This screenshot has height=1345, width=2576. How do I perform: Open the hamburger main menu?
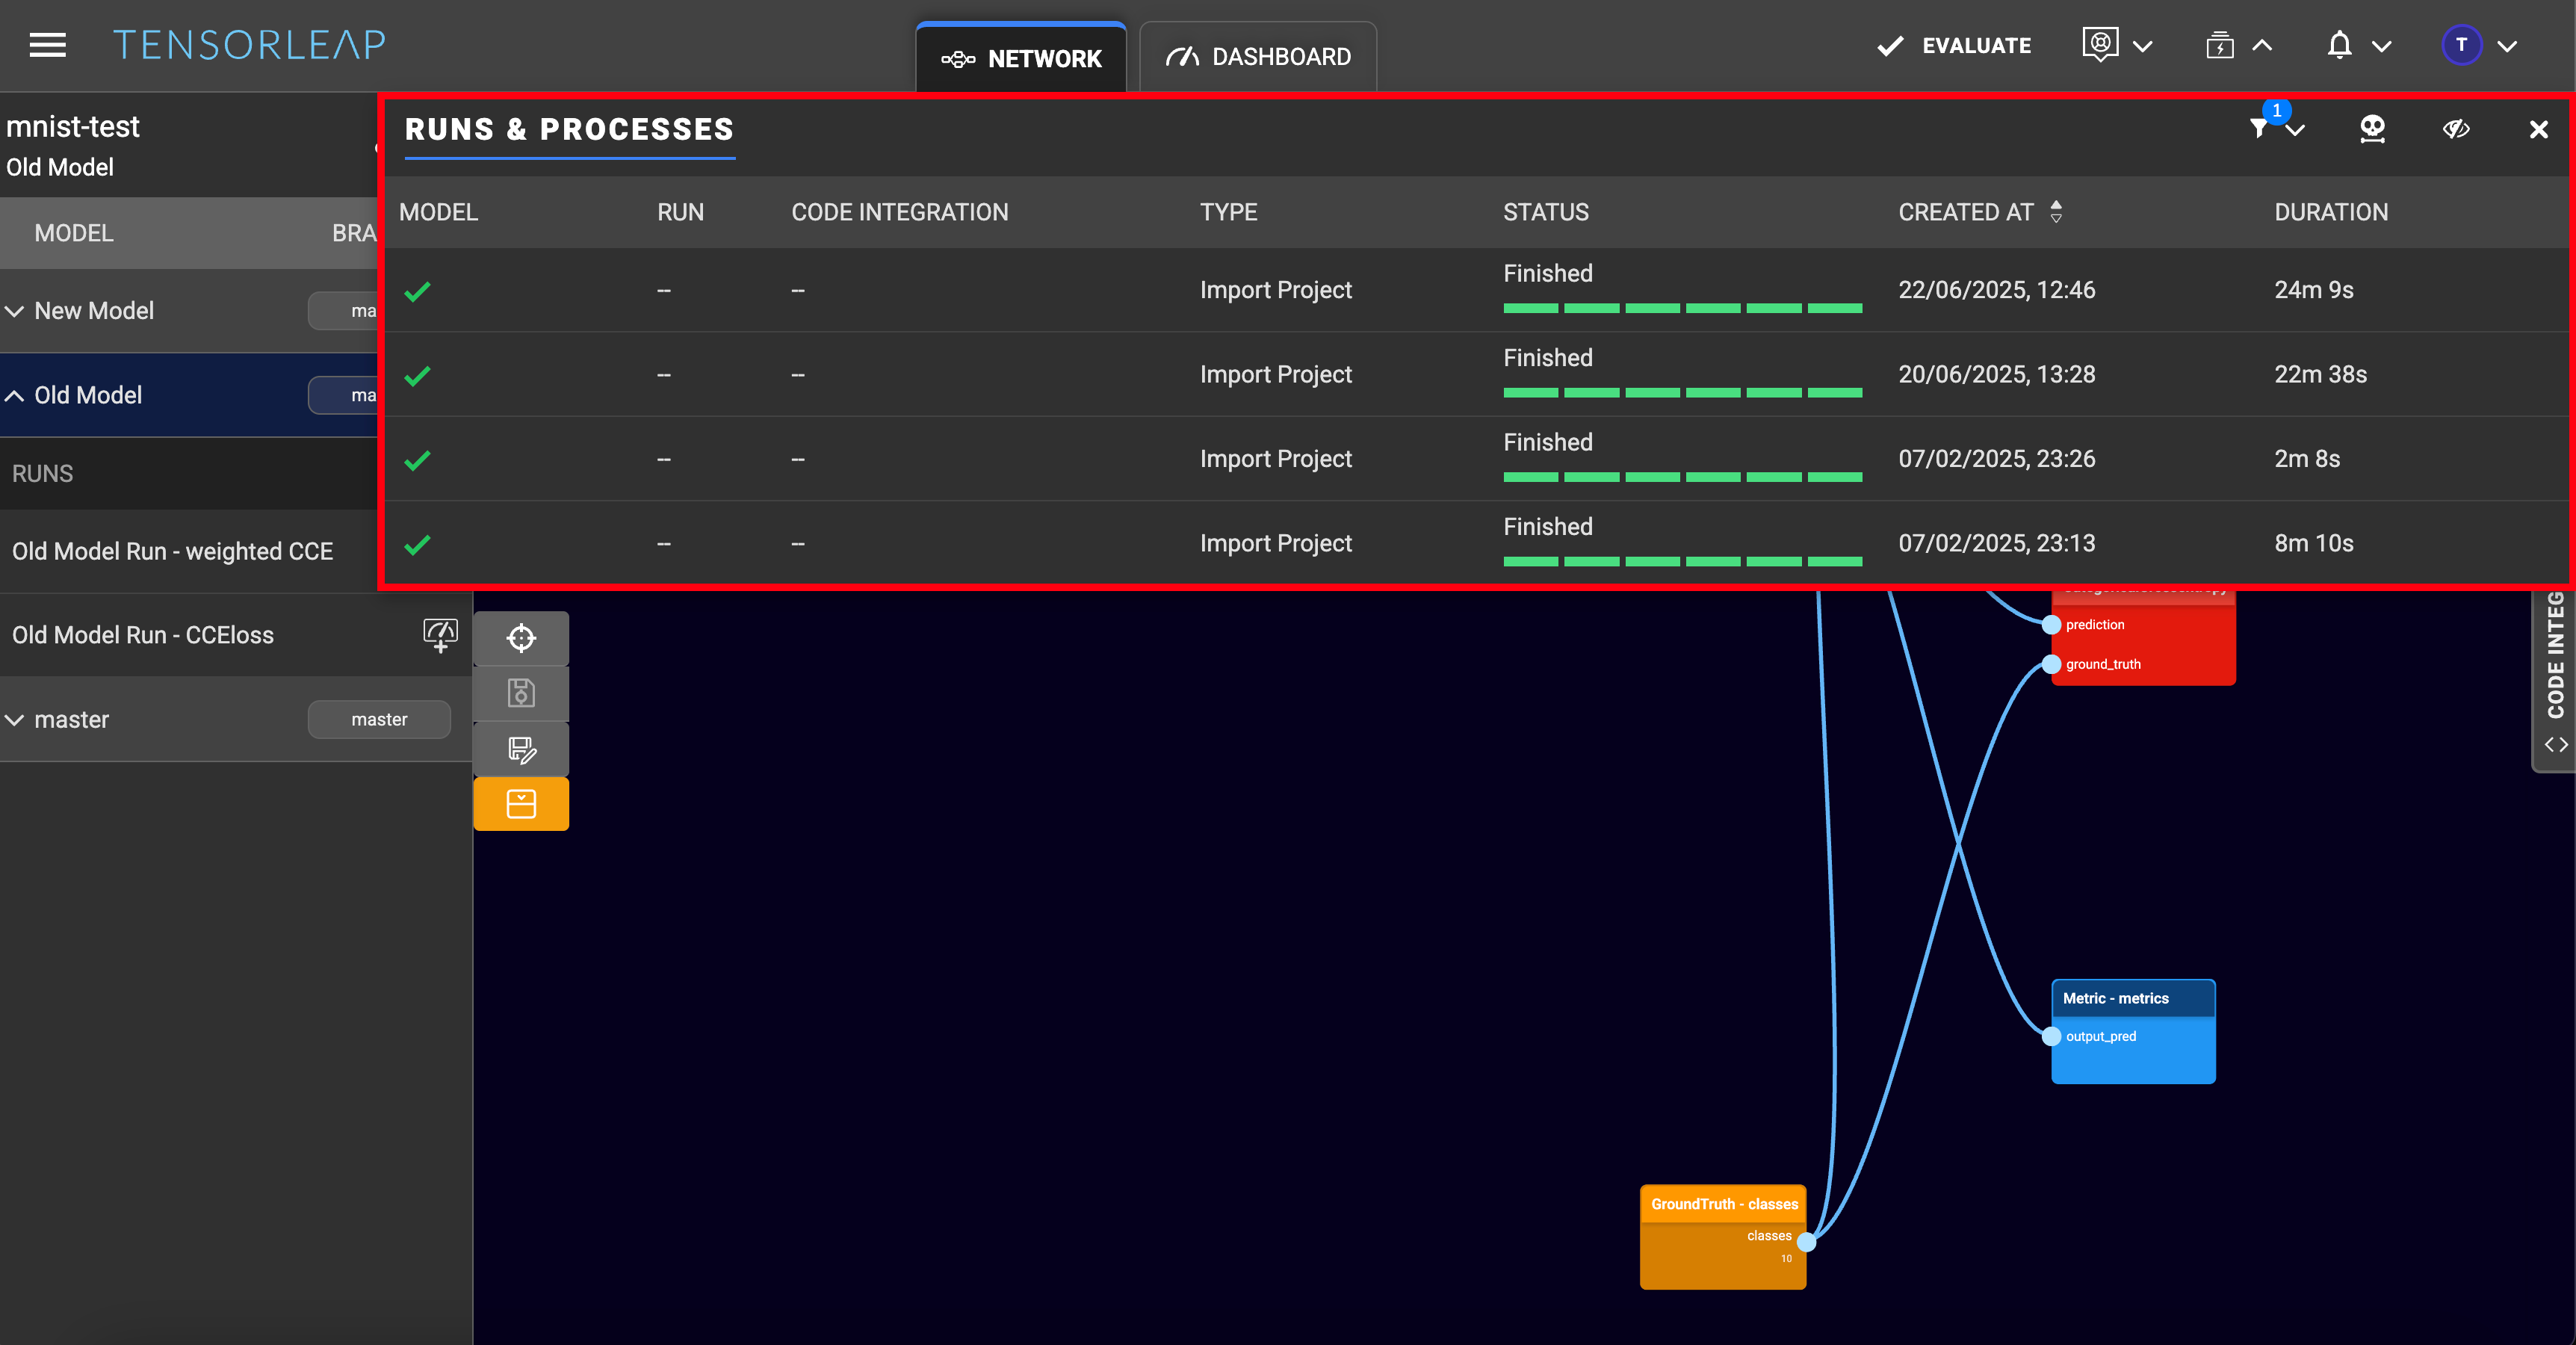click(x=47, y=45)
